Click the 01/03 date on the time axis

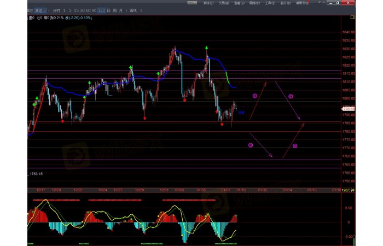pos(179,190)
